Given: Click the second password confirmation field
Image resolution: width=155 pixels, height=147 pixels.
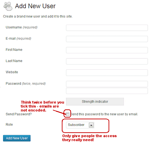Looking at the screenshot, I should (107, 91).
